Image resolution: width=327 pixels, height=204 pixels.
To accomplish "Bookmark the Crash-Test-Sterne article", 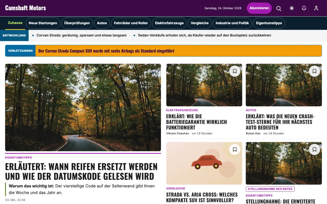I will coord(314,71).
